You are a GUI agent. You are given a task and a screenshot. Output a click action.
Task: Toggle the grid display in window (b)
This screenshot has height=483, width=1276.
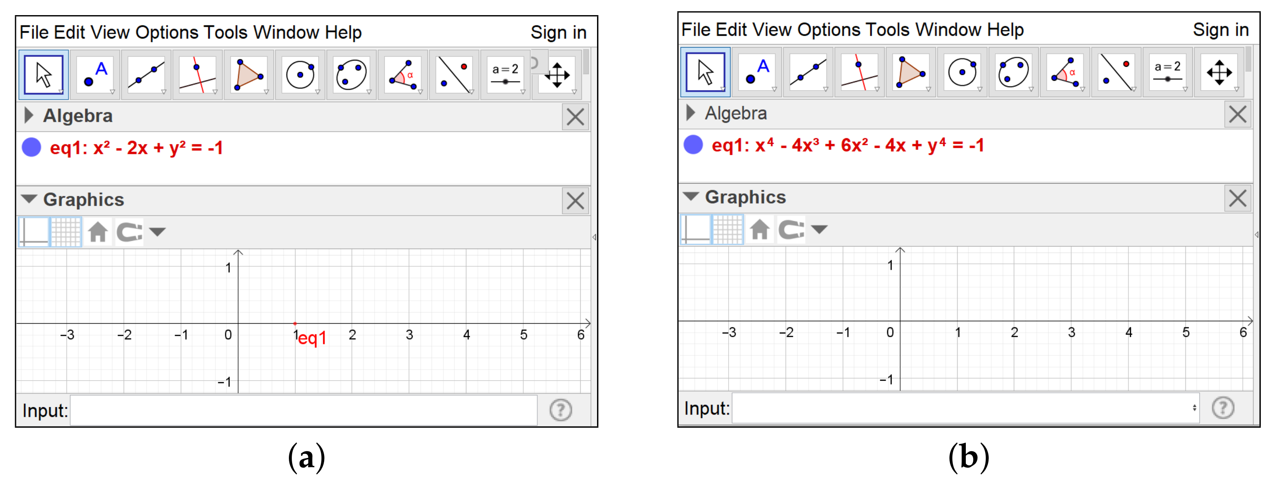coord(727,229)
